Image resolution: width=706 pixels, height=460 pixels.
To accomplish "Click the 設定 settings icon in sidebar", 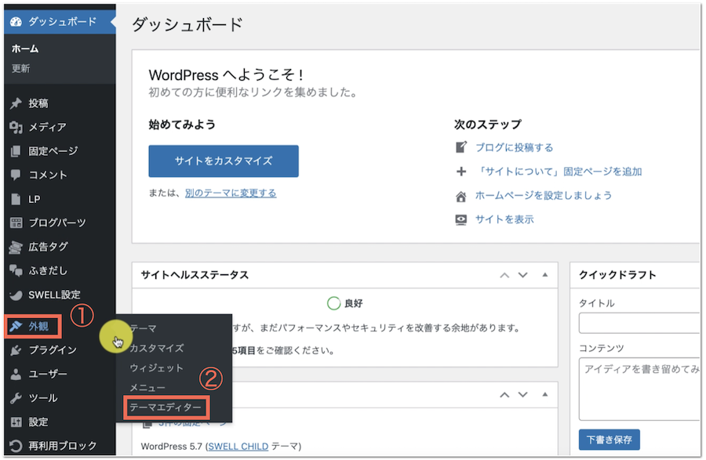I will coord(16,422).
